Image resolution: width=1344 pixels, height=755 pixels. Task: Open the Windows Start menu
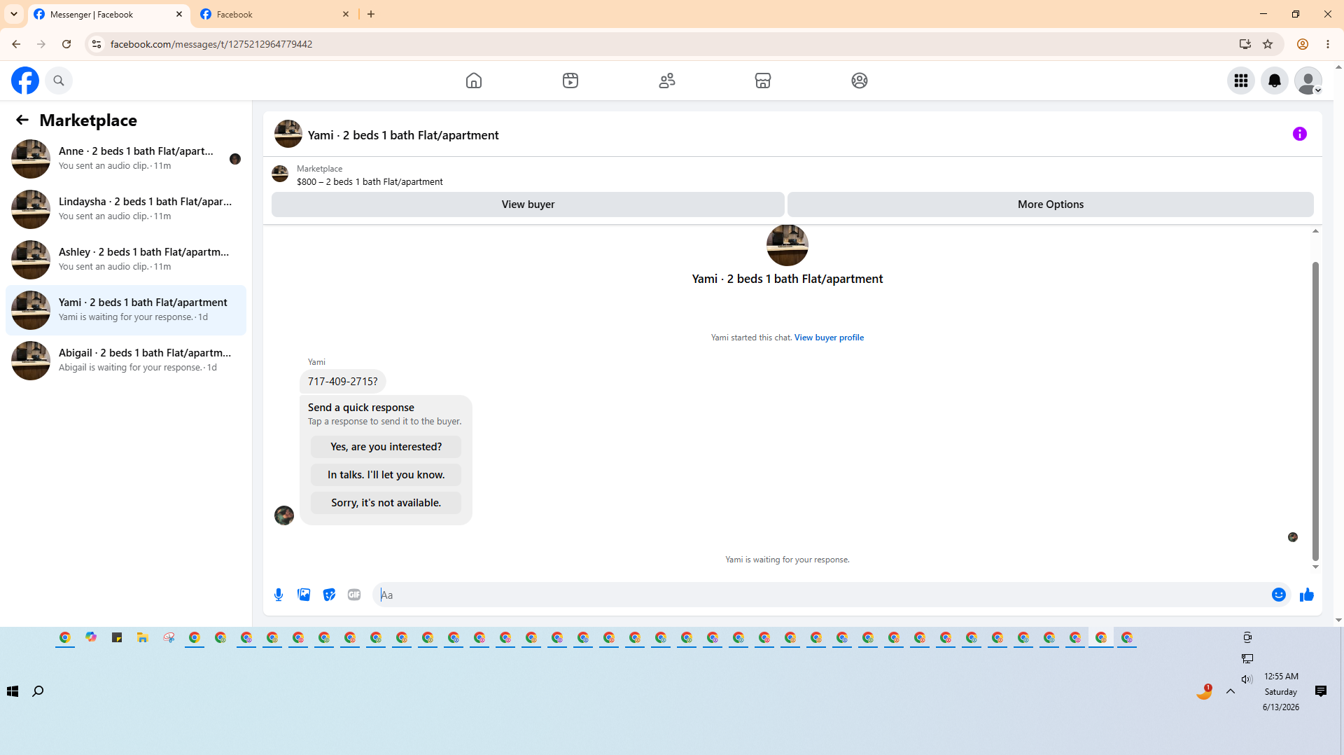(x=13, y=691)
